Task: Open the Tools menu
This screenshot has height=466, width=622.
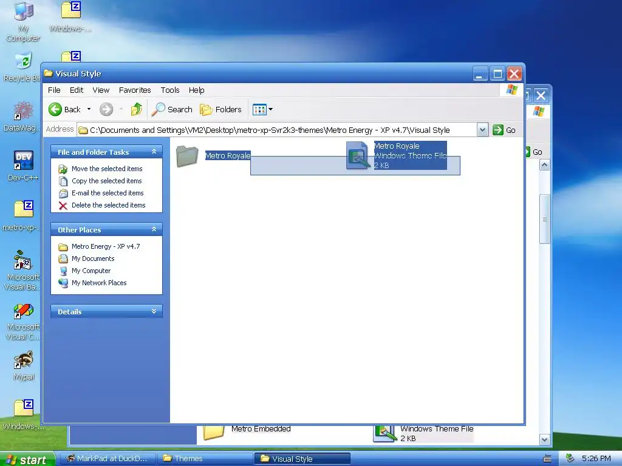Action: coord(170,90)
